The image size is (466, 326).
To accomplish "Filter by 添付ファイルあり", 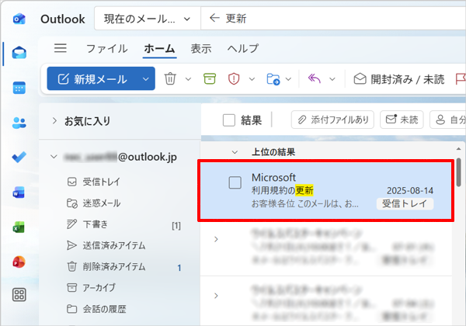I will pos(332,120).
